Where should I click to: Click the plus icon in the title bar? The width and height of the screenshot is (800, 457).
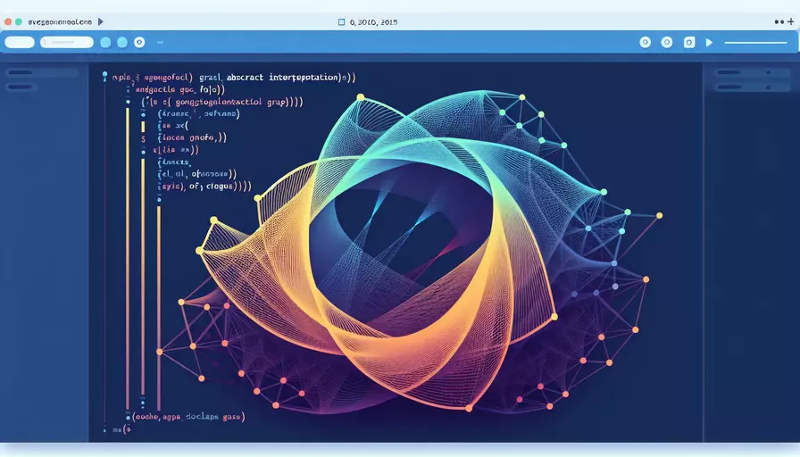coord(791,21)
